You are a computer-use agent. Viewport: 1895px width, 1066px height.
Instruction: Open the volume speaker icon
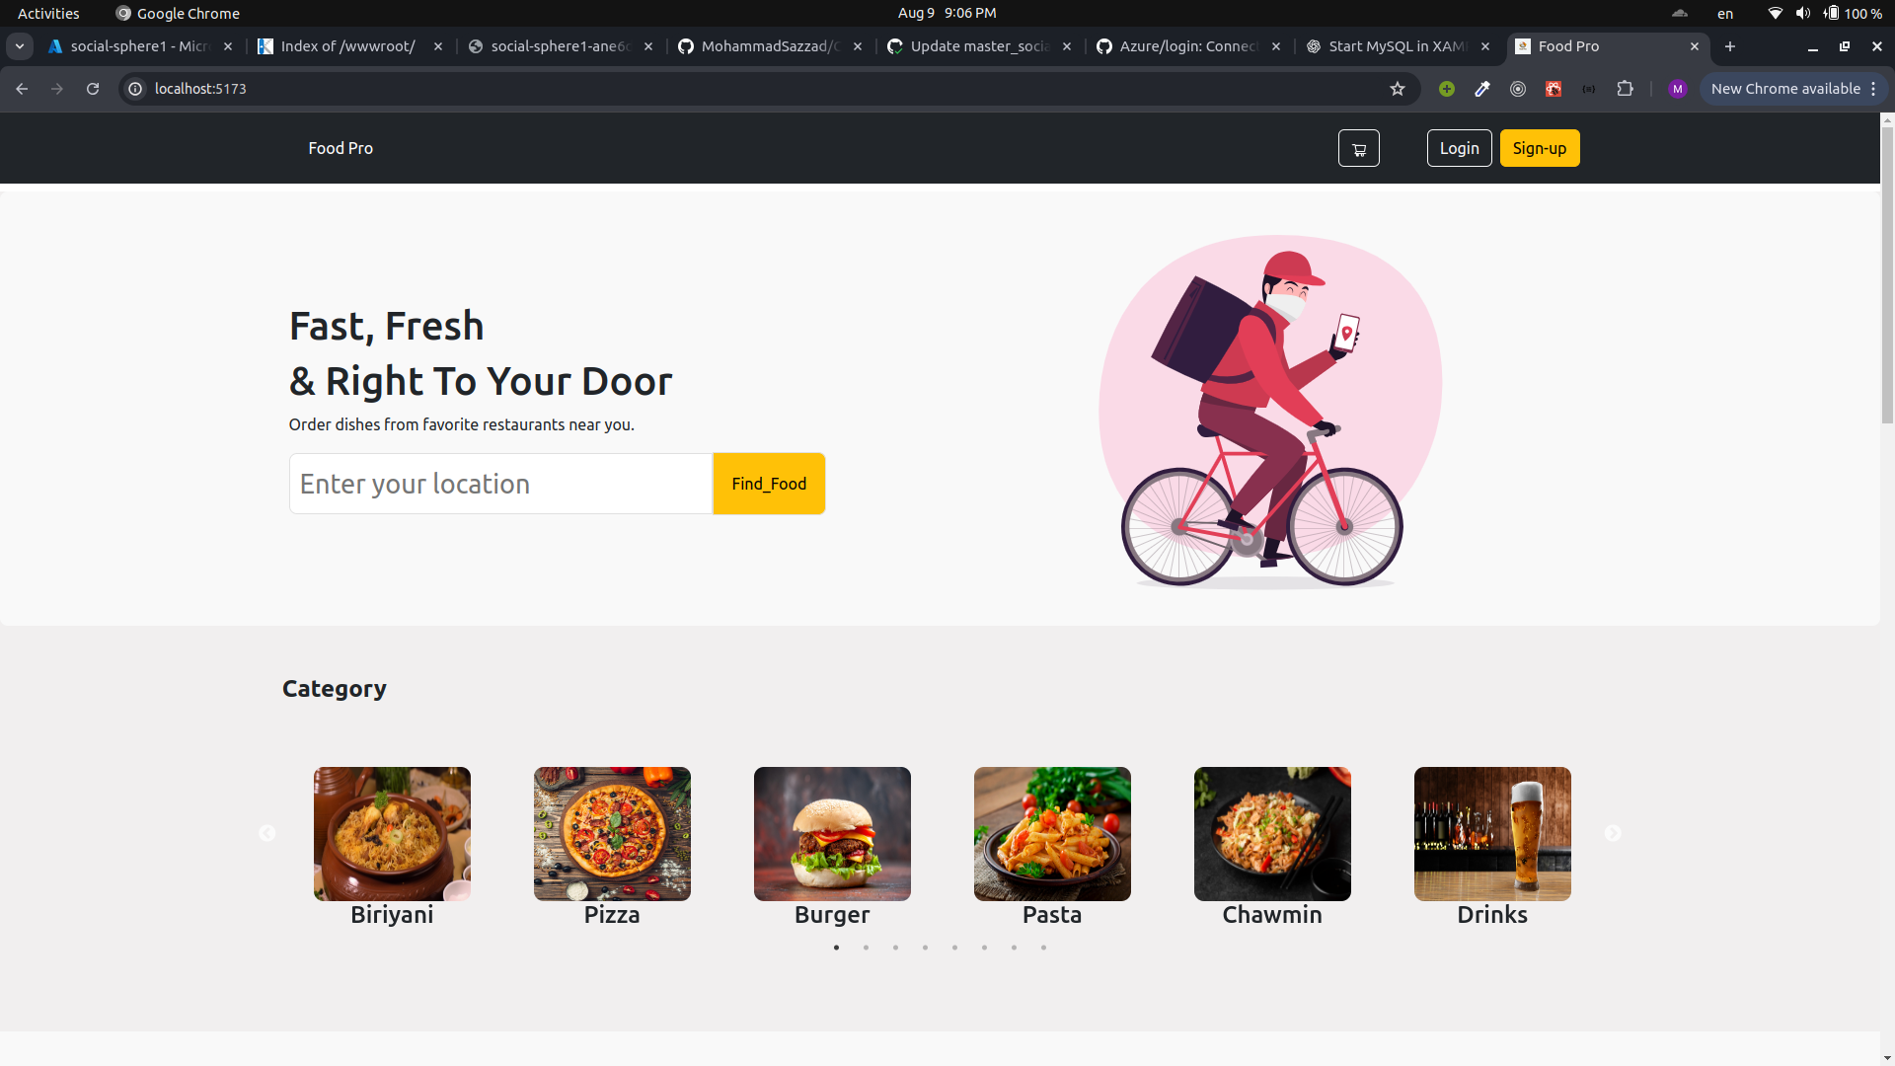1803,13
